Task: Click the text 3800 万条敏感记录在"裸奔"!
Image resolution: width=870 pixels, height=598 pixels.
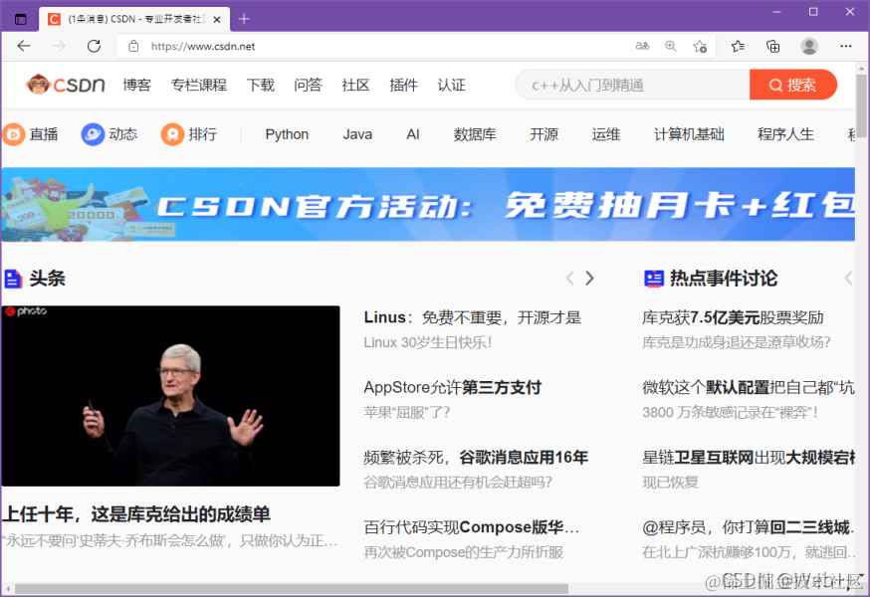Action: point(731,412)
